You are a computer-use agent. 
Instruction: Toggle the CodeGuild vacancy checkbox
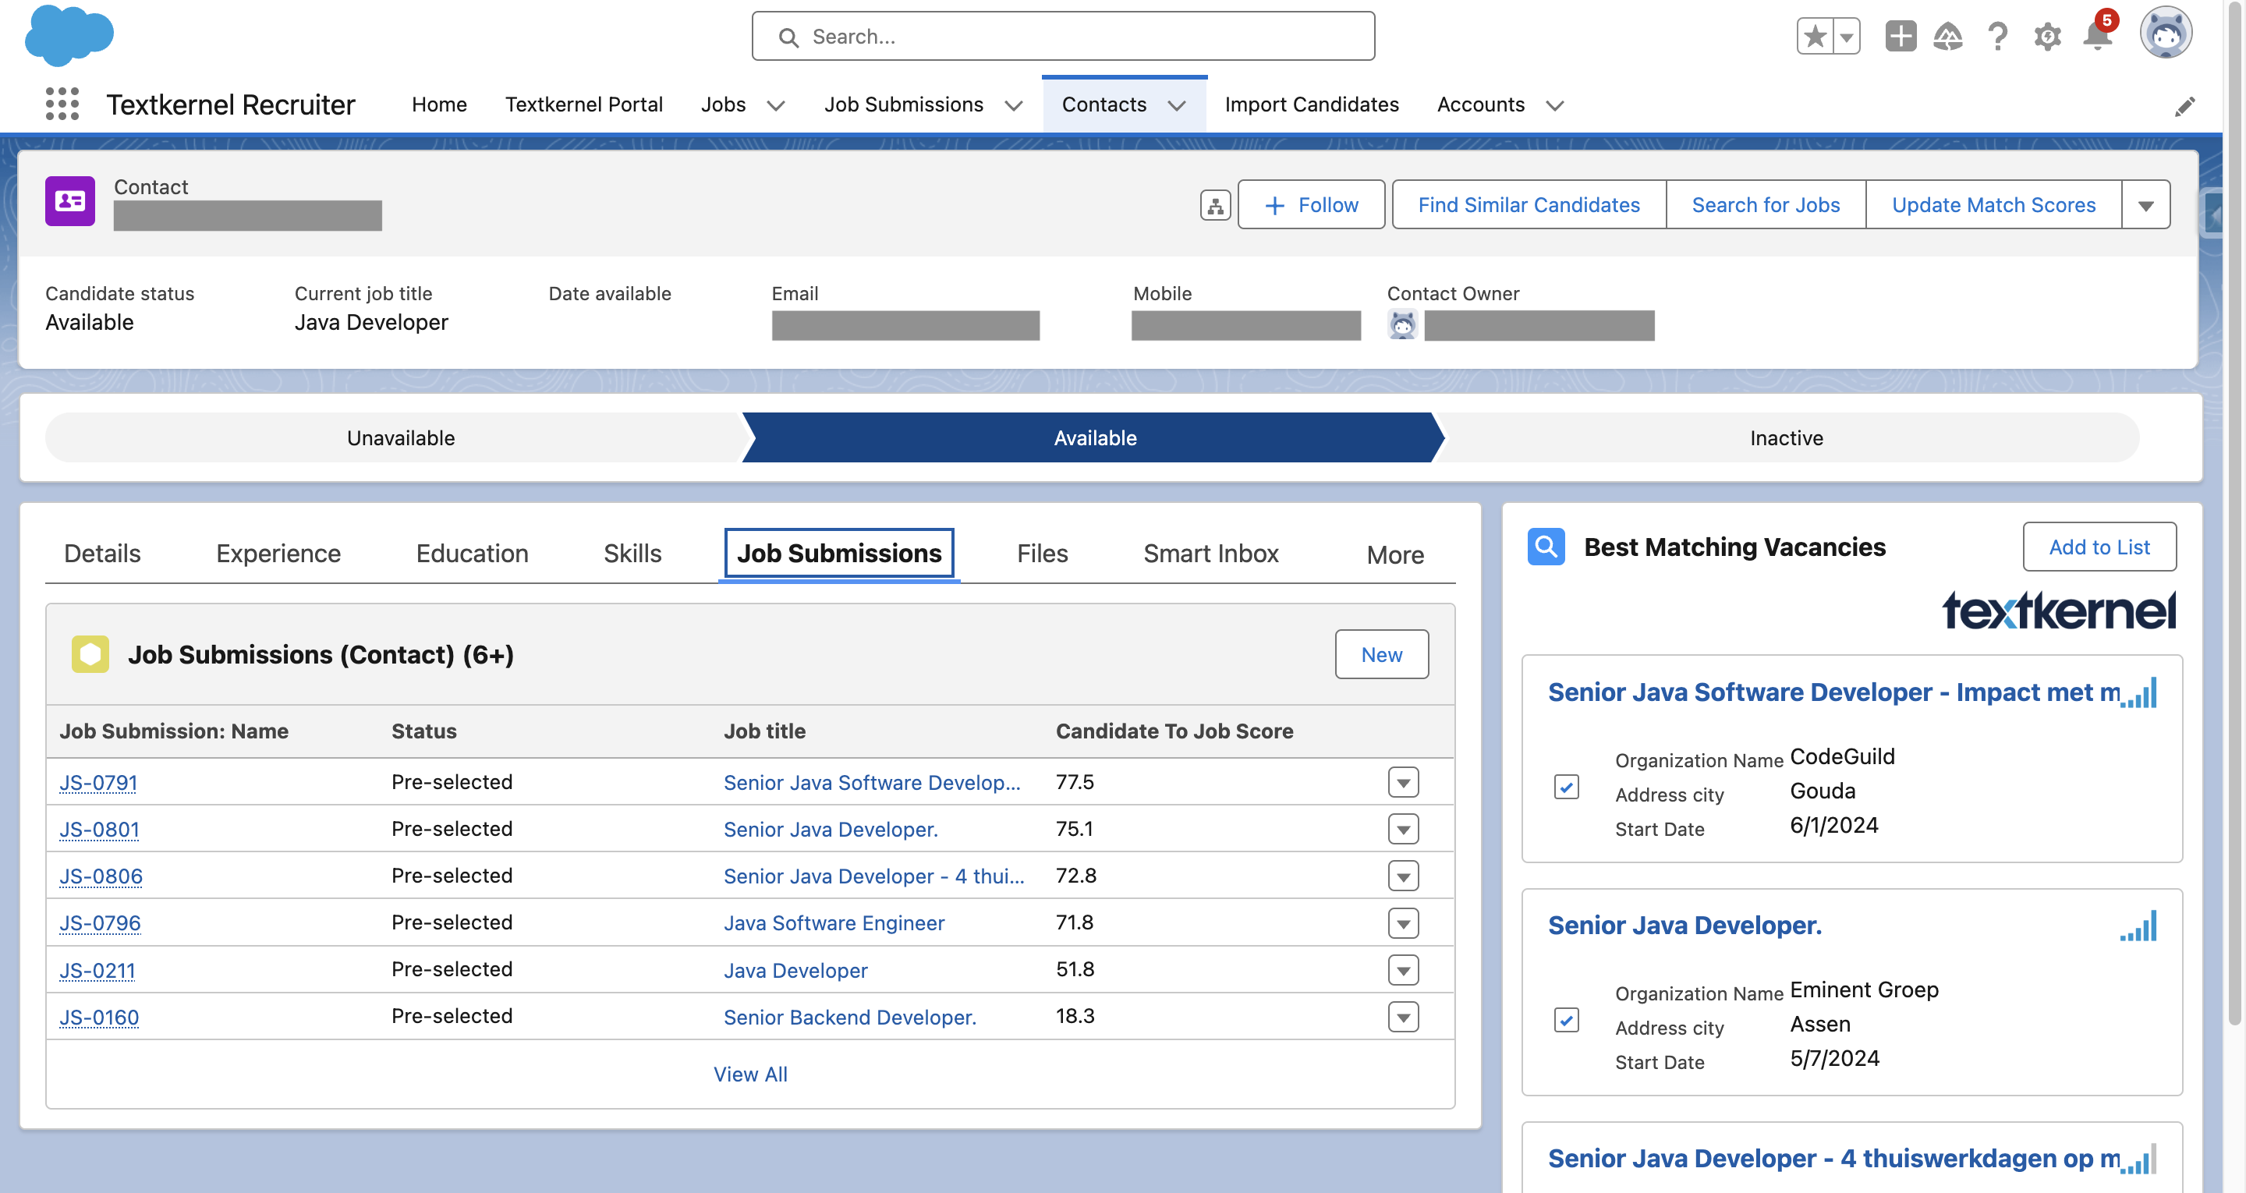[x=1566, y=787]
